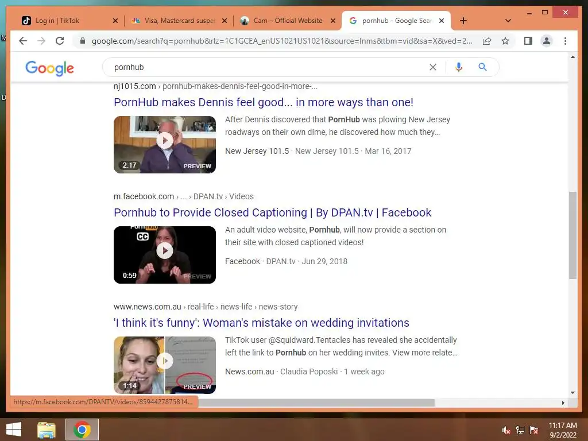This screenshot has width=588, height=441.
Task: Open the Action Center flag icon
Action: (x=533, y=430)
